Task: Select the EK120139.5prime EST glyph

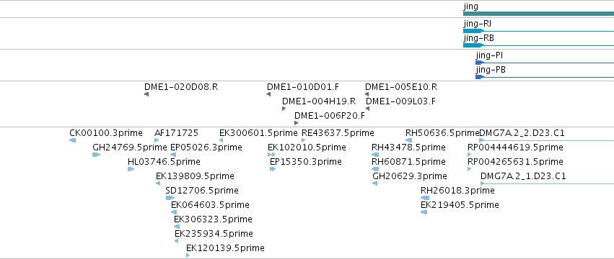Action: [188, 255]
